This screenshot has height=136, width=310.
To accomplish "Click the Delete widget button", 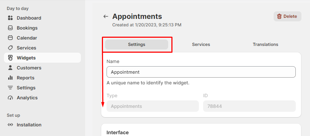I will [288, 16].
